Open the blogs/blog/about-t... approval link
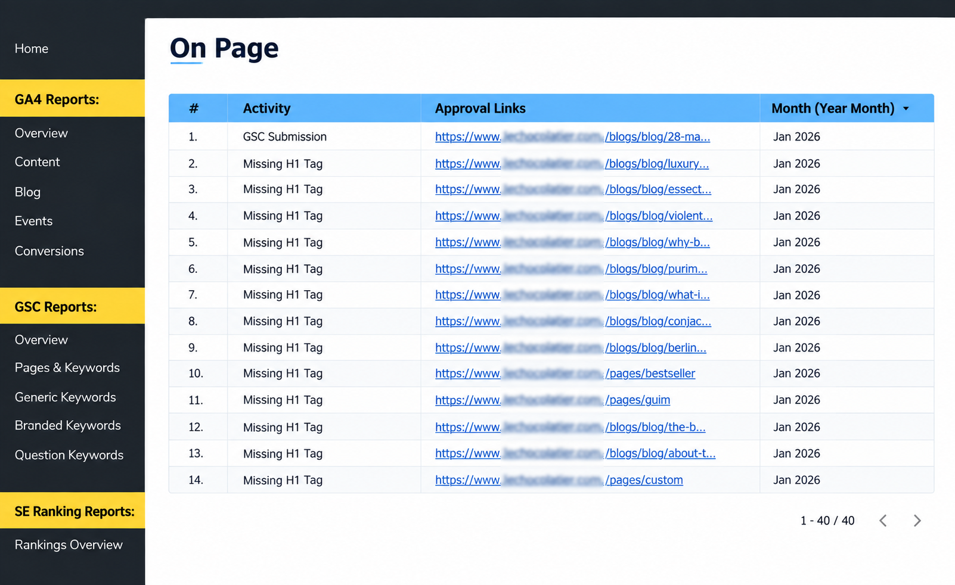Screen dimensions: 955x585 pyautogui.click(x=575, y=453)
